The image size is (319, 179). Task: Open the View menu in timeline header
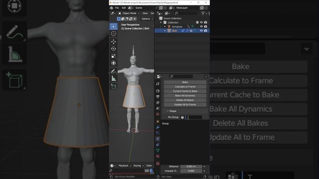pyautogui.click(x=149, y=166)
